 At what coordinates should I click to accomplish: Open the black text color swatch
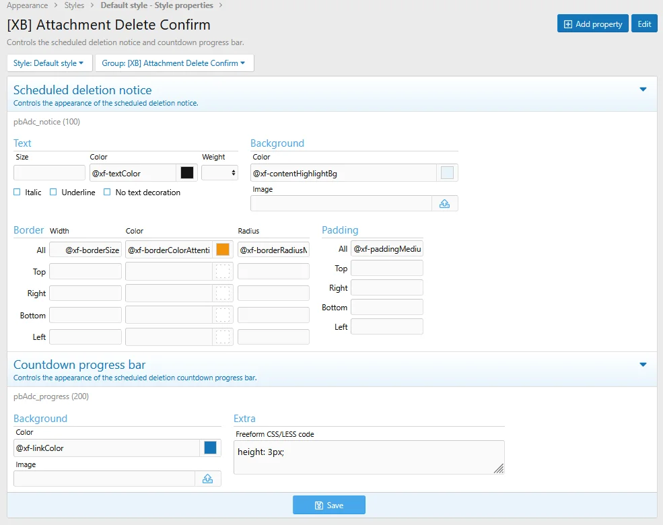pyautogui.click(x=187, y=173)
